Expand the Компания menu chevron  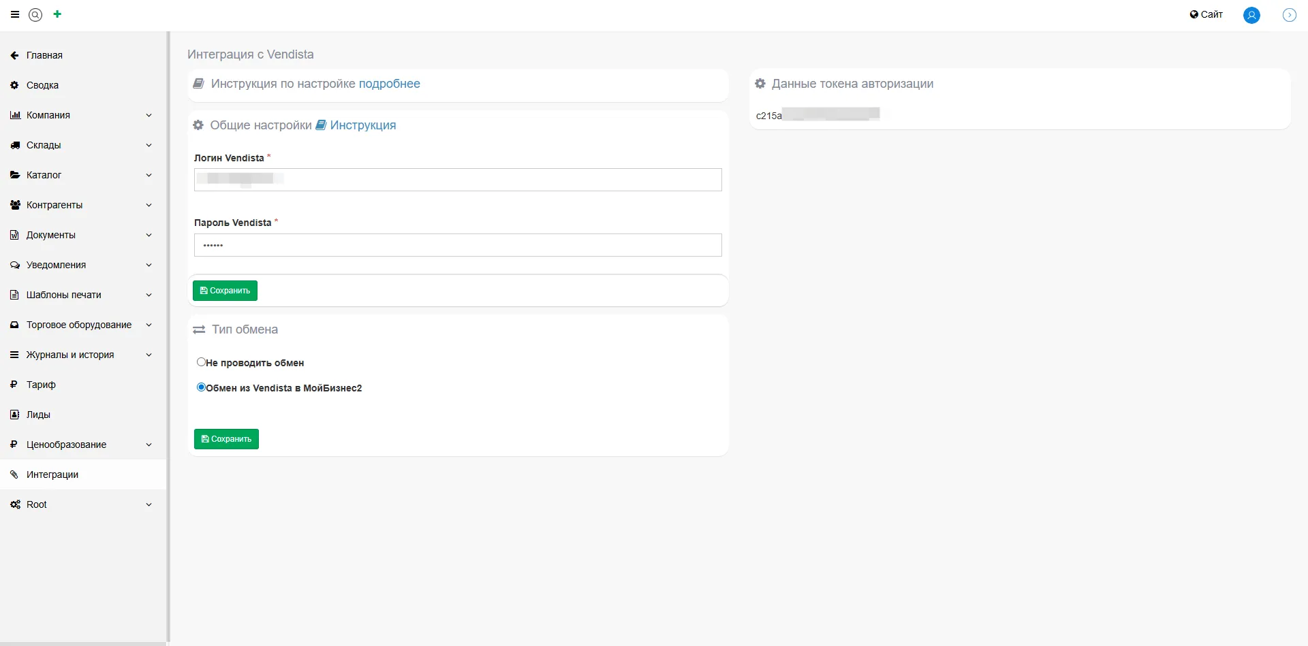click(x=149, y=115)
